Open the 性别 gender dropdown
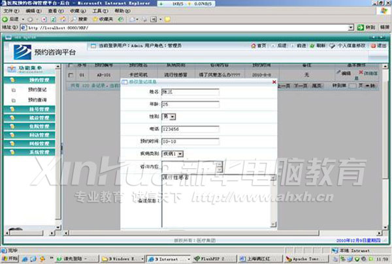Viewport: 392px width, 264px height. pos(172,117)
